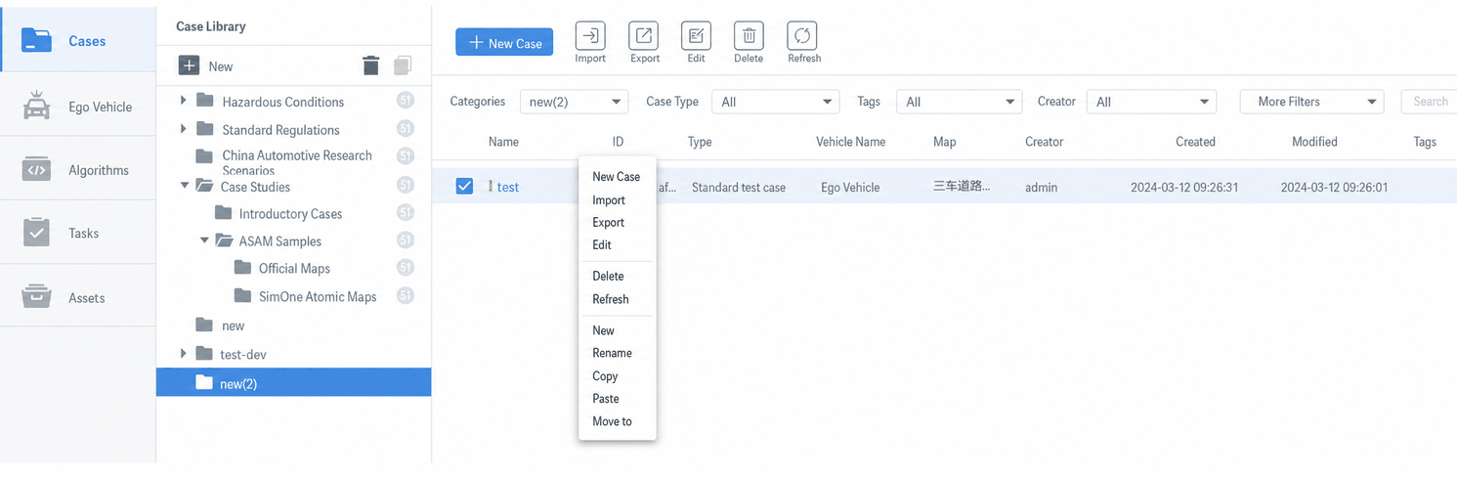Viewport: 1457px width, 477px height.
Task: Click the Tags column header
Action: tap(1425, 142)
